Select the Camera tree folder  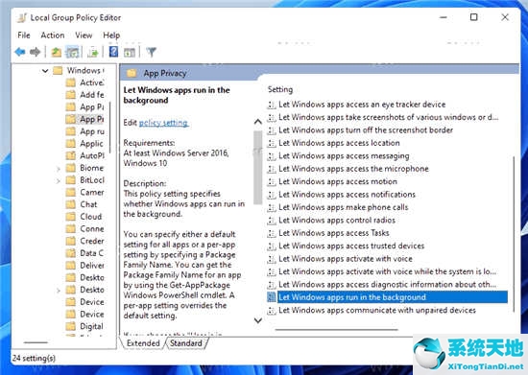[x=84, y=192]
